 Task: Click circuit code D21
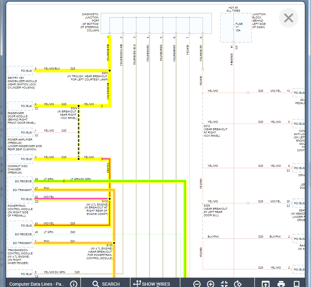73,241
